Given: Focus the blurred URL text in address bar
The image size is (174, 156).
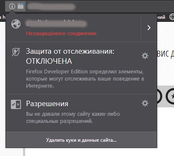Looking at the screenshot, I should (51, 7).
